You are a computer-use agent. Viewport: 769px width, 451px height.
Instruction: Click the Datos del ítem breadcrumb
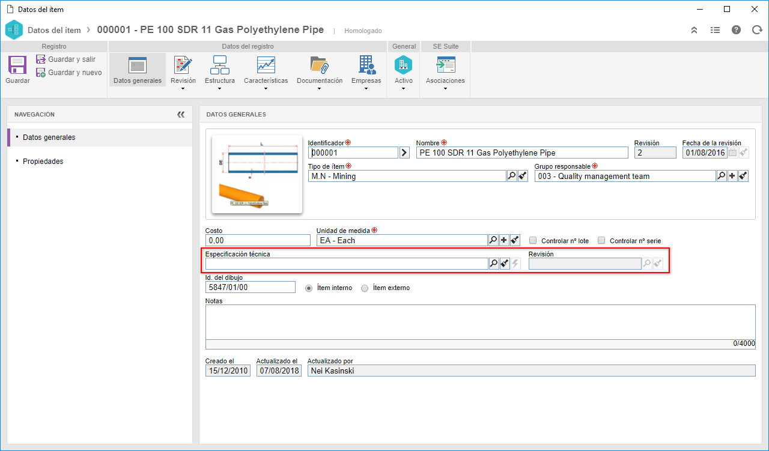point(54,30)
